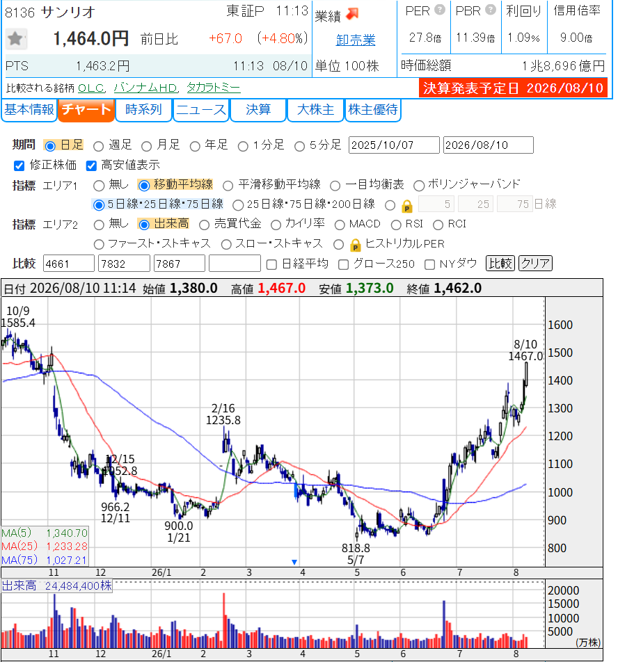Click the custom period field showing 5
618x662 pixels.
[436, 204]
